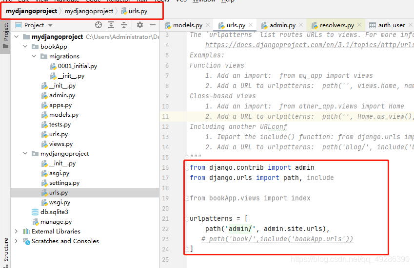Close the models.py tab
The width and height of the screenshot is (414, 268).
(x=208, y=25)
